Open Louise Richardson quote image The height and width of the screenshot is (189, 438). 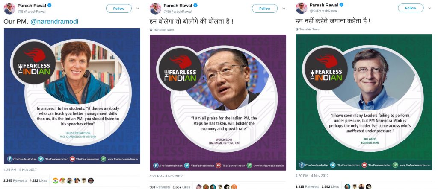[x=72, y=96]
